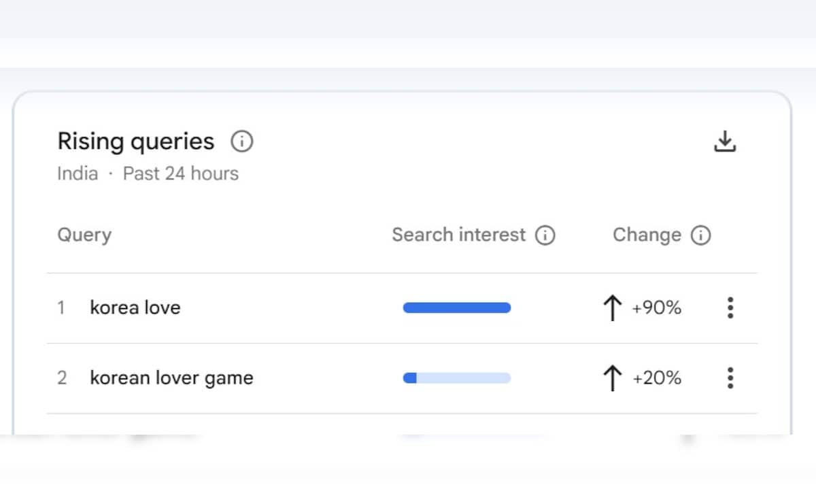The height and width of the screenshot is (502, 816).
Task: Click the Change column header
Action: (x=647, y=235)
